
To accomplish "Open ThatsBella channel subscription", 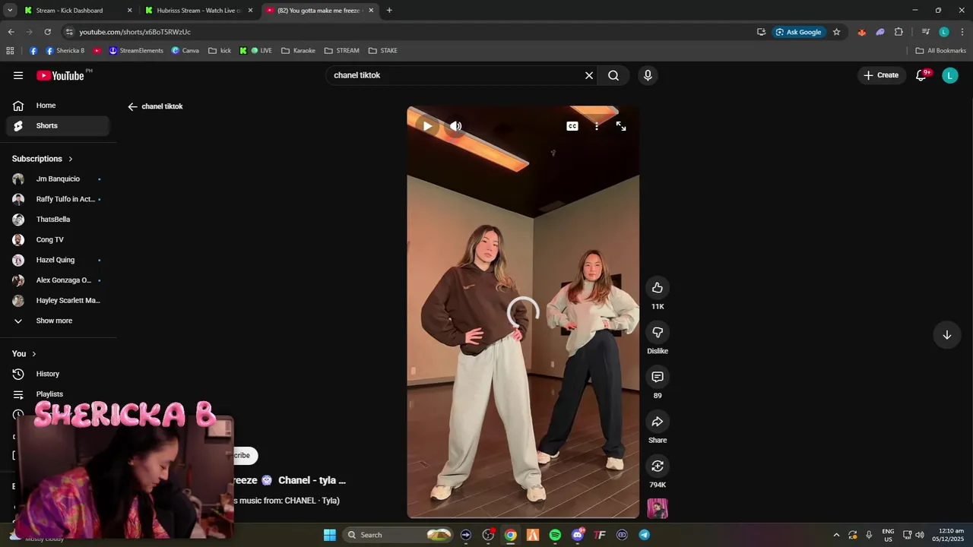I will pos(58,220).
